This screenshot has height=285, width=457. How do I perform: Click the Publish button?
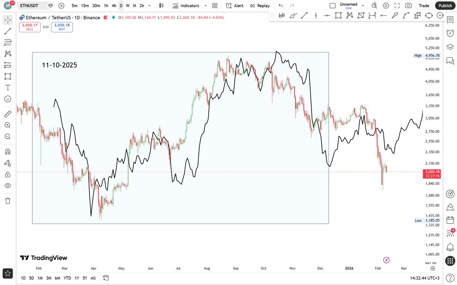pyautogui.click(x=445, y=6)
